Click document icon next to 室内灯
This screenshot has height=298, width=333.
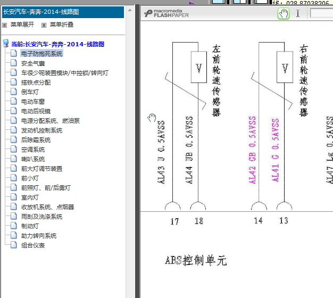tap(14, 197)
